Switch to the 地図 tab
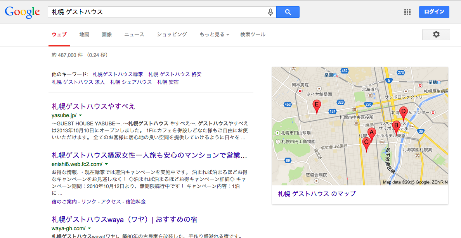The width and height of the screenshot is (461, 238). click(84, 34)
